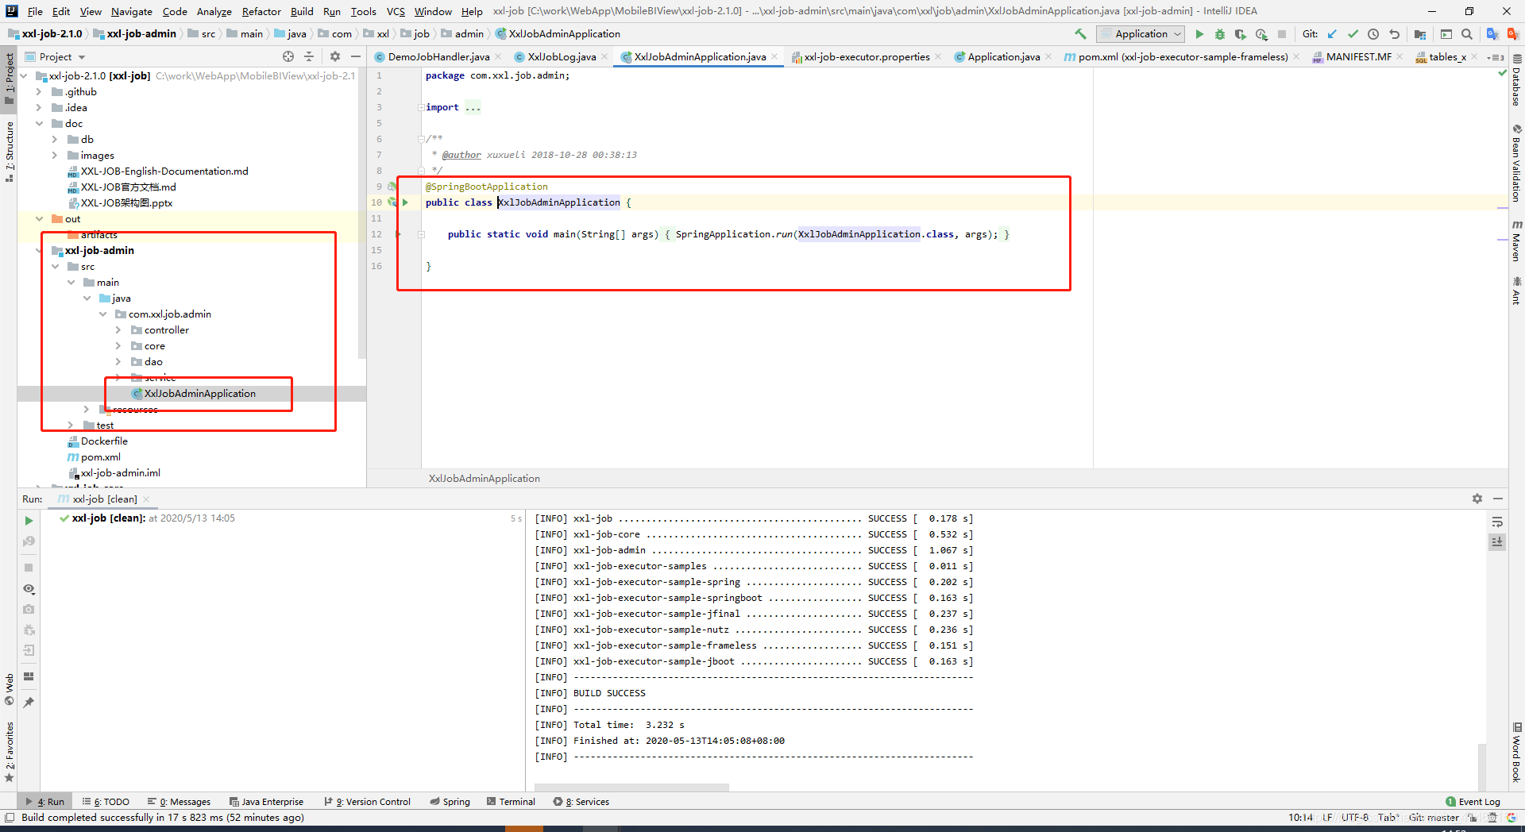Run the Application configuration with the green play icon
Viewport: 1525px width, 832px height.
(x=1199, y=34)
